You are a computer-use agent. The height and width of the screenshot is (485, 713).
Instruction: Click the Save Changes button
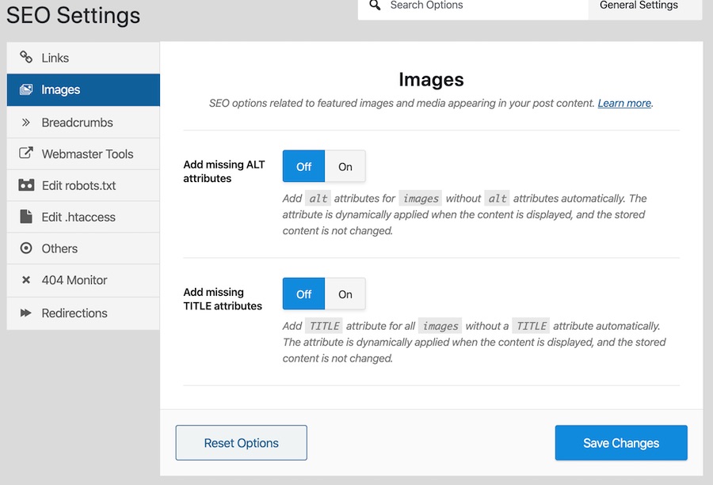tap(621, 443)
